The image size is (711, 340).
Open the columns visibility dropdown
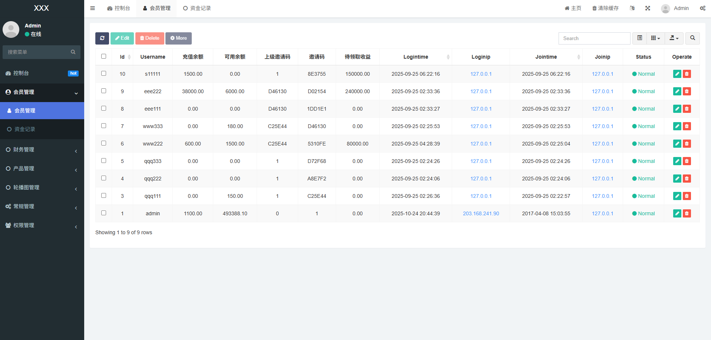tap(655, 38)
